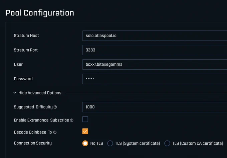This screenshot has width=227, height=158.
Task: Select the No TLS radio button
Action: tap(85, 143)
